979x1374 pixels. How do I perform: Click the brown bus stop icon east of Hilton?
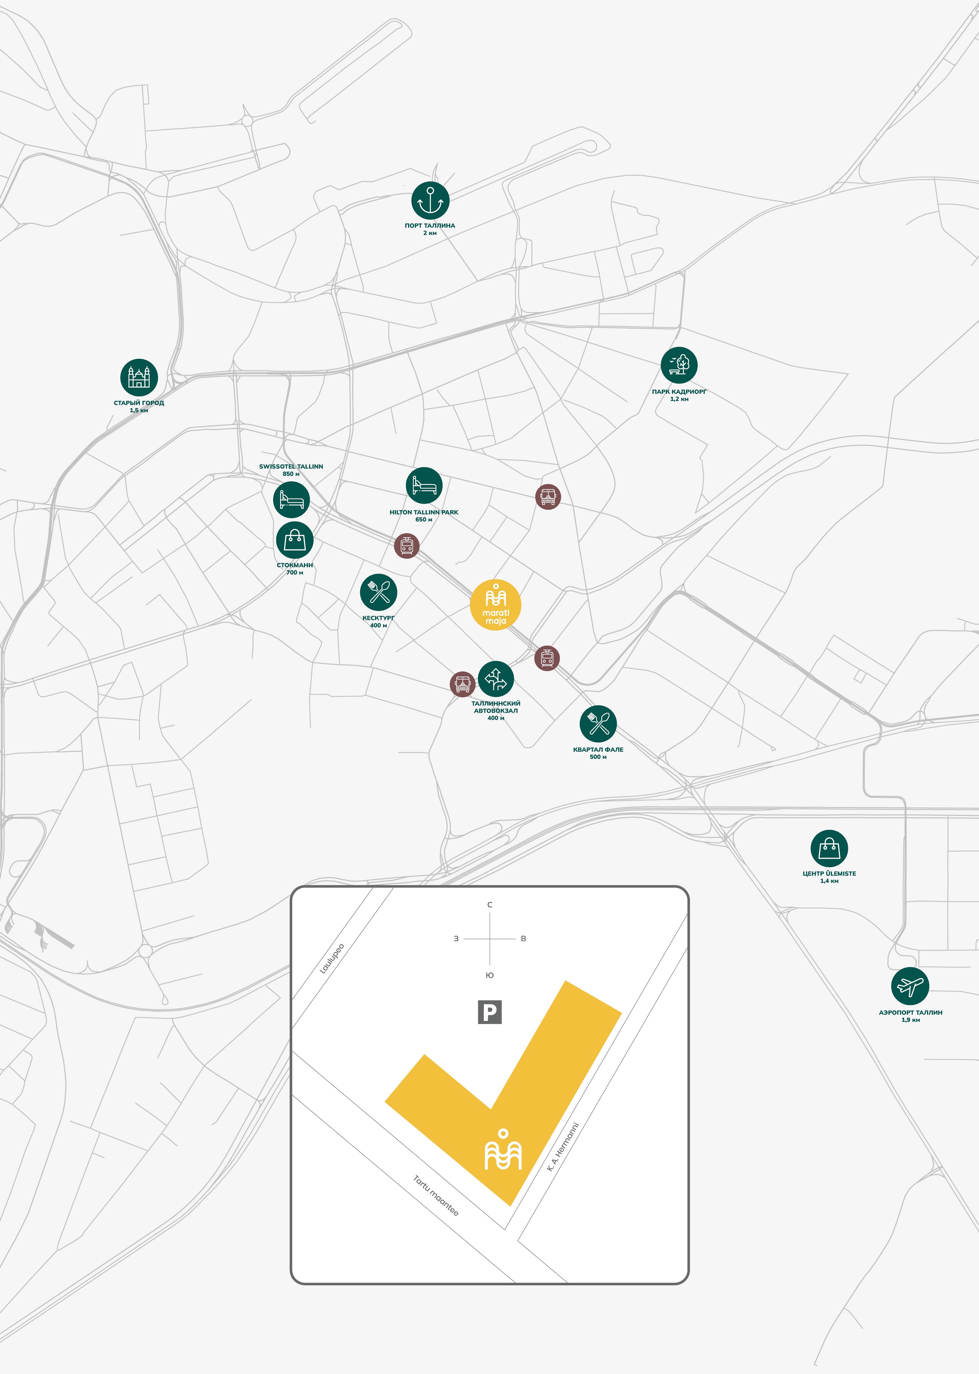pyautogui.click(x=548, y=497)
